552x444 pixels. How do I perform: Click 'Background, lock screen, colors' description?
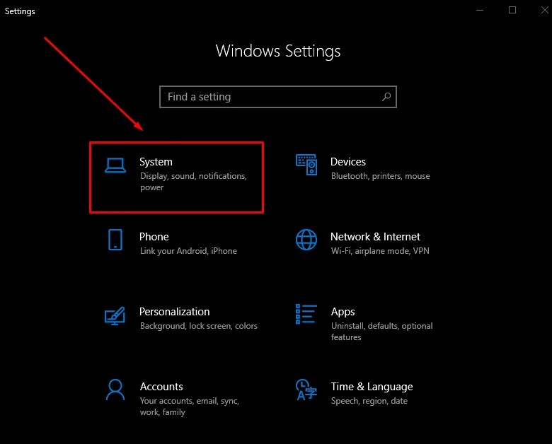pyautogui.click(x=199, y=326)
